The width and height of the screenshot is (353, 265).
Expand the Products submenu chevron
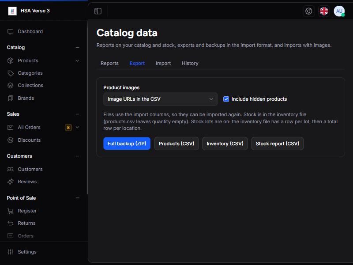[77, 61]
